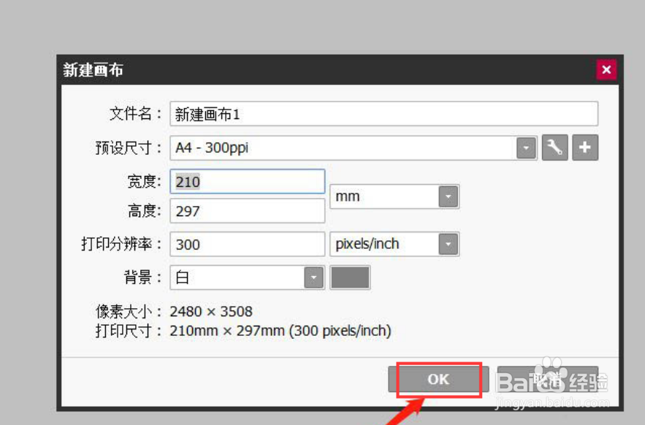Pick the background color swatch
Viewport: 645px width, 425px height.
click(x=350, y=277)
